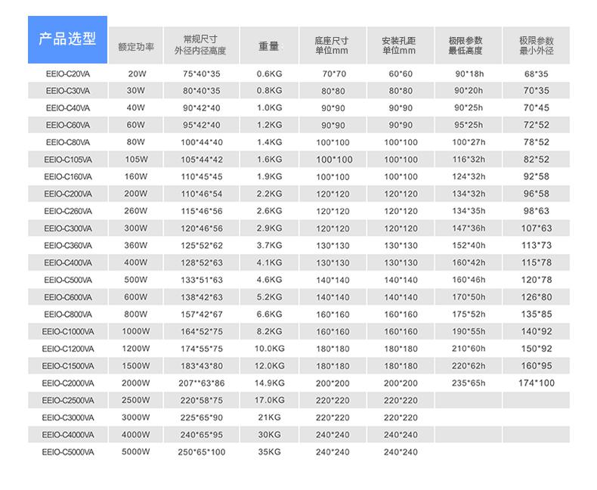Viewport: 597px width, 490px height.
Task: Select model EEIO-C160VA
Action: pos(68,177)
